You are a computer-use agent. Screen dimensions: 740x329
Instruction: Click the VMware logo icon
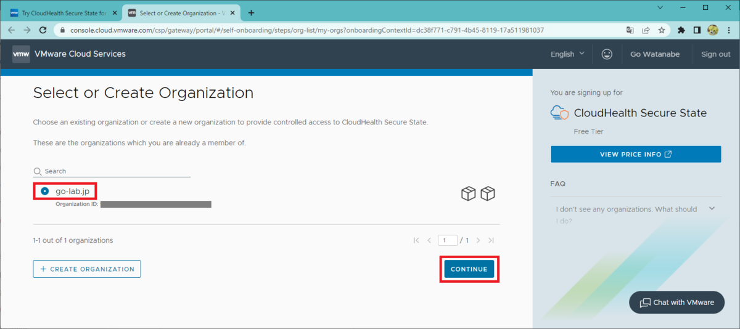point(21,54)
